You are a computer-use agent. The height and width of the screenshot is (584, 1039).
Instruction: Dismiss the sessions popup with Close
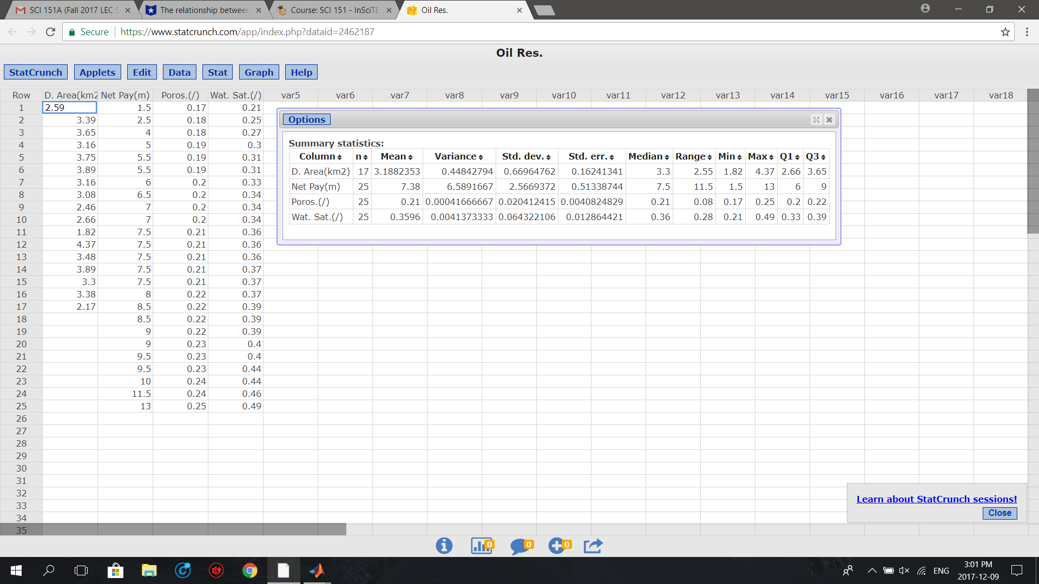point(999,513)
